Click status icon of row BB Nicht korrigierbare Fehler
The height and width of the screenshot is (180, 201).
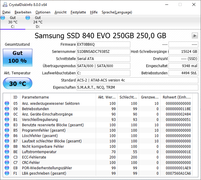pos(7,146)
